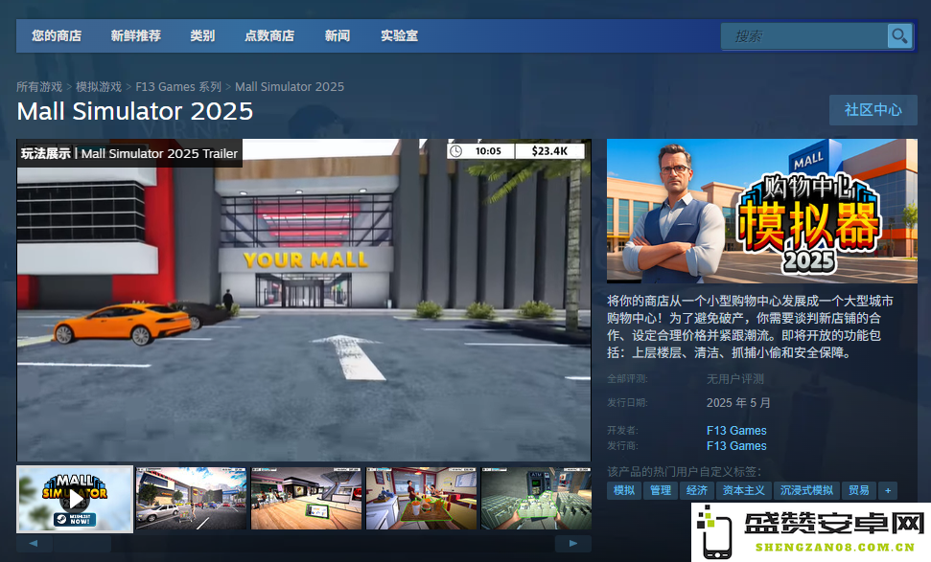Open the 新闻 tab
This screenshot has width=931, height=562.
click(337, 35)
